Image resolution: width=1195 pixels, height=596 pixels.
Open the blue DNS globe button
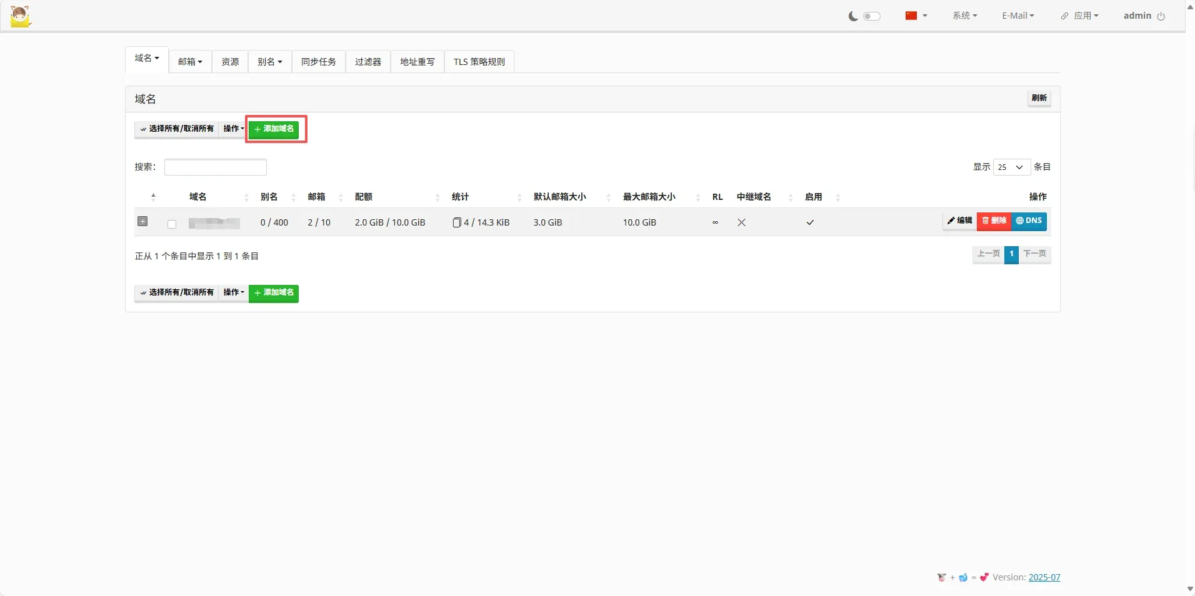(1029, 221)
